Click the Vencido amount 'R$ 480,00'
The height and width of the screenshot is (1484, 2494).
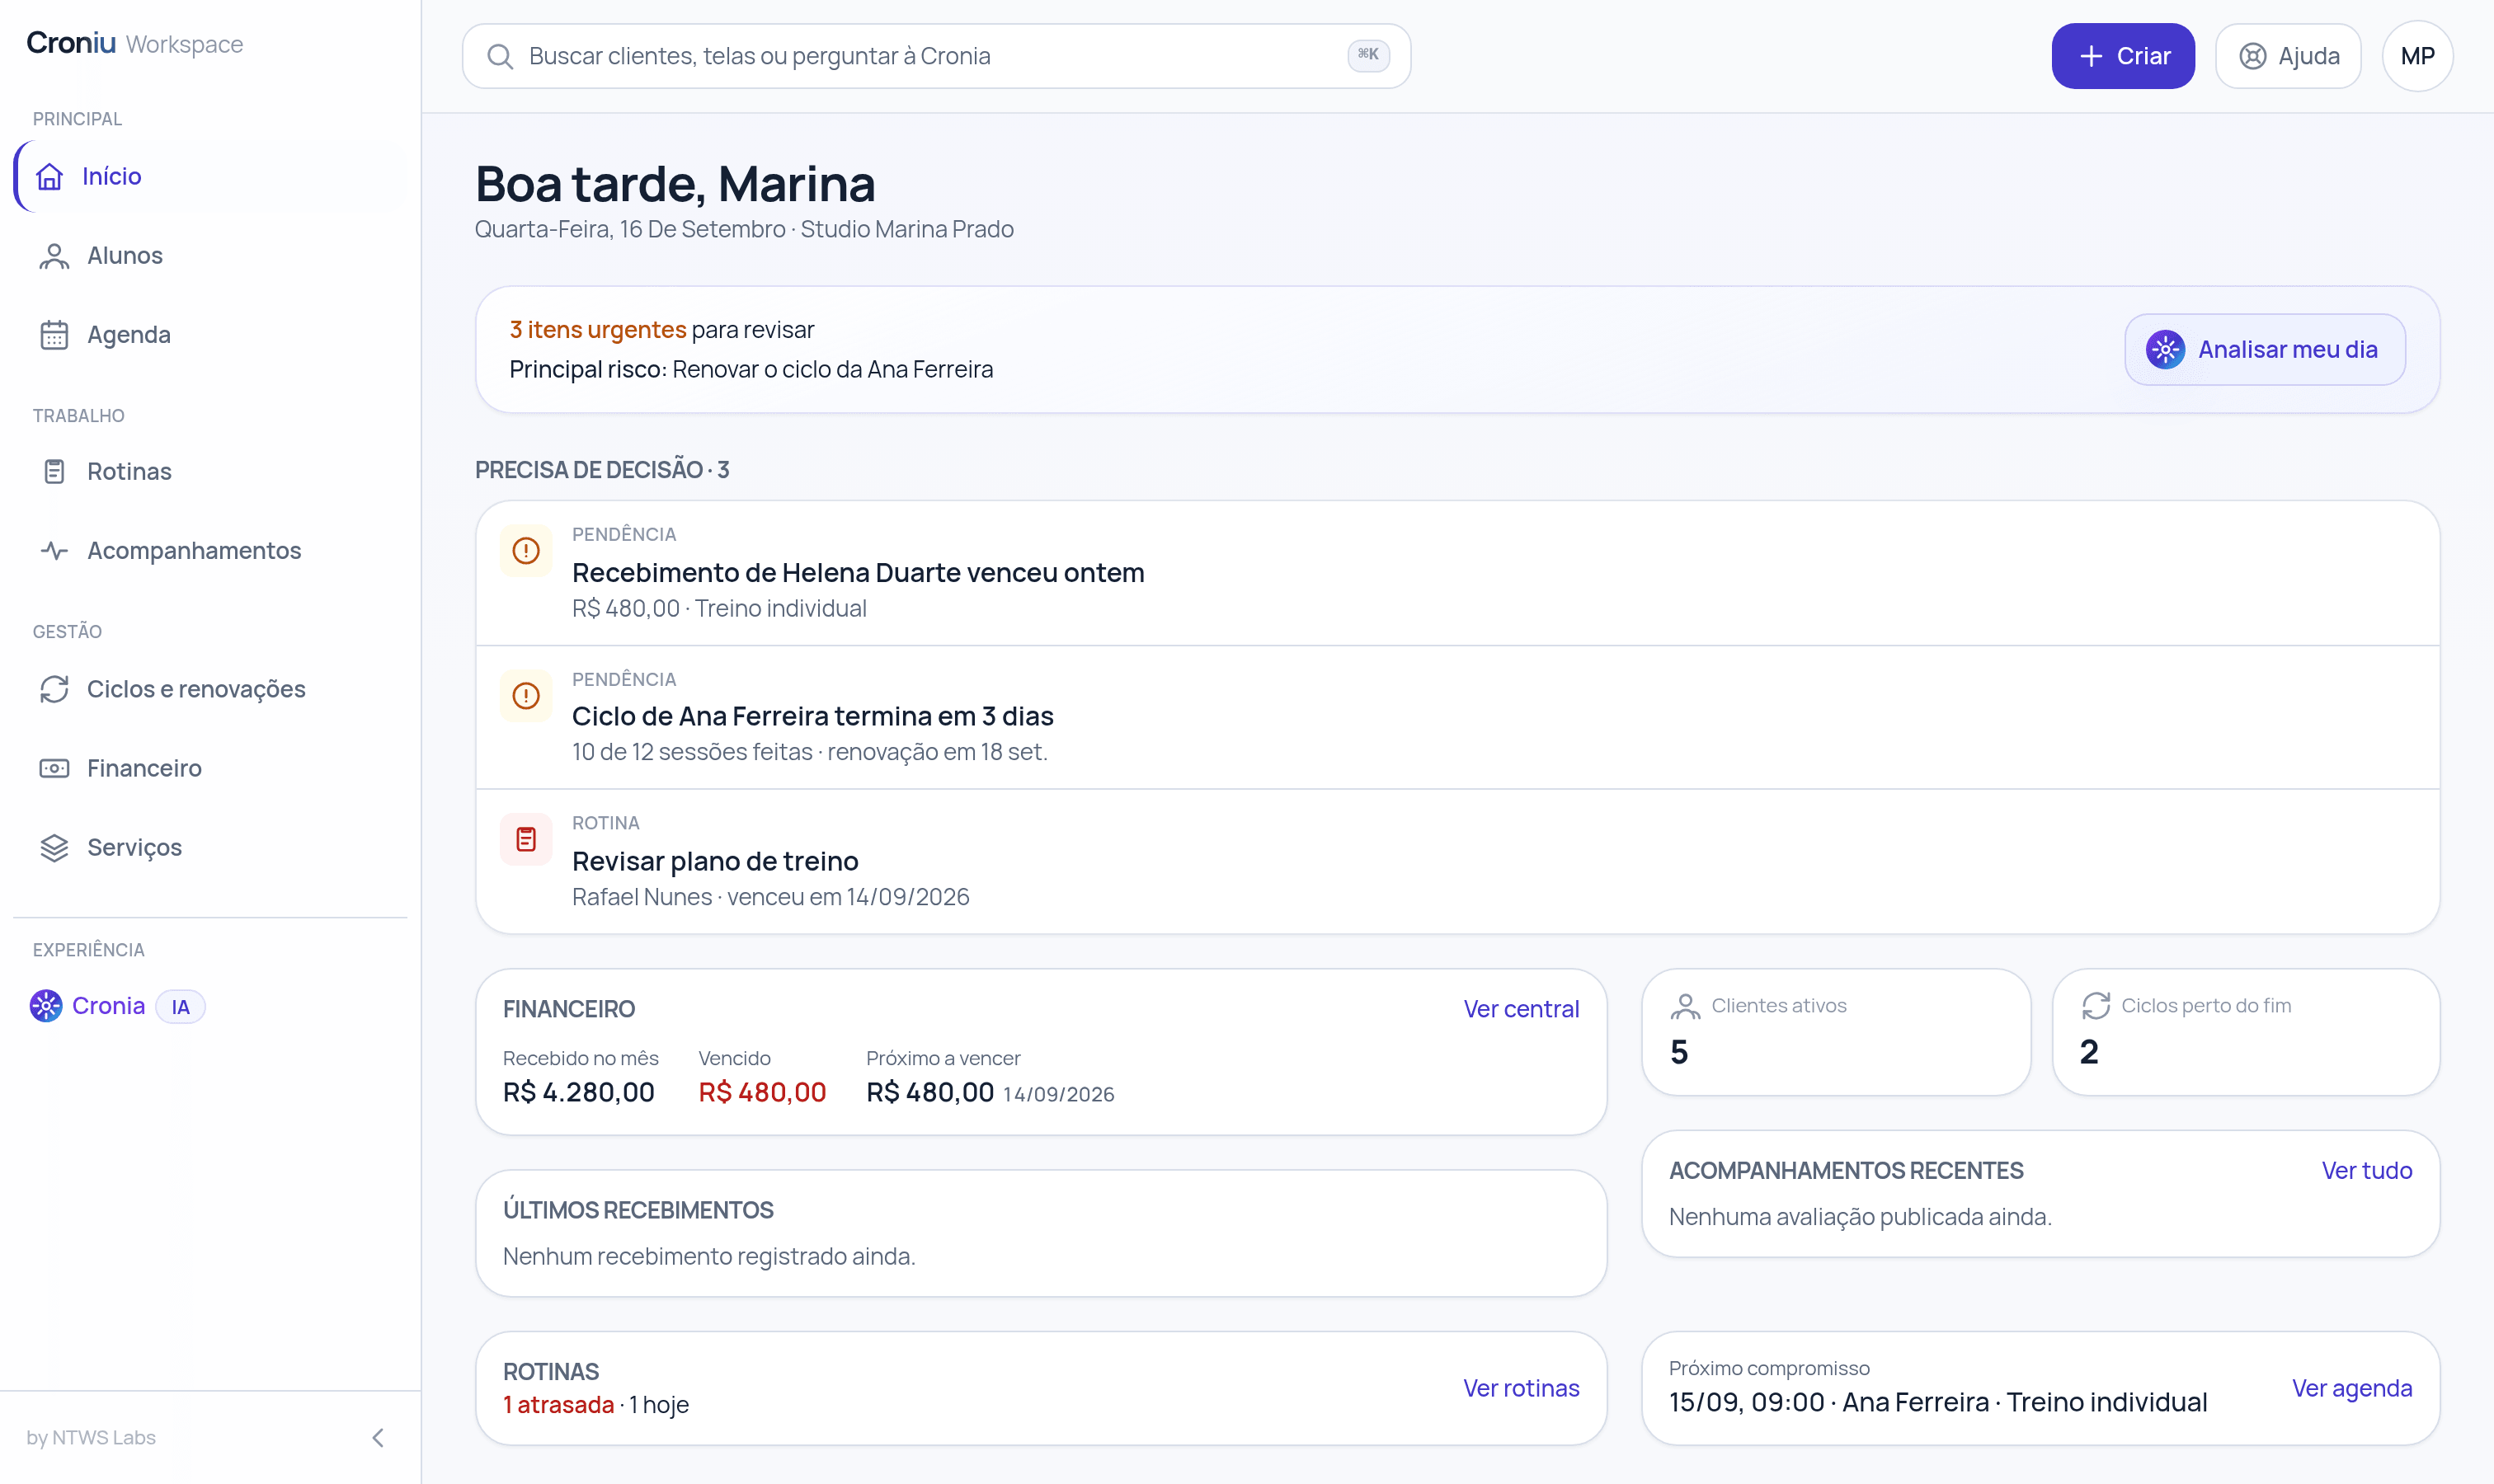tap(761, 1092)
